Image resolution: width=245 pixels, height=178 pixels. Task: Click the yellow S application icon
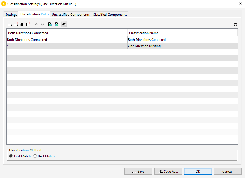click(4, 4)
